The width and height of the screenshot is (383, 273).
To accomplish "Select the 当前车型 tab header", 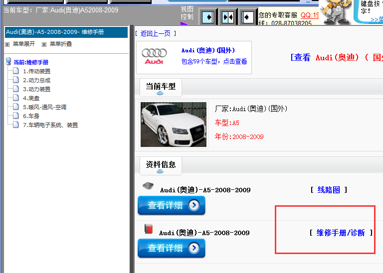I will click(x=161, y=88).
